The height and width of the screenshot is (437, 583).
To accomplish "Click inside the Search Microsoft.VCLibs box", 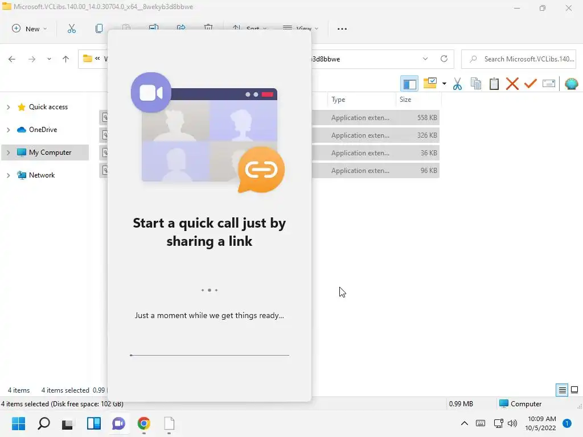I will point(519,59).
